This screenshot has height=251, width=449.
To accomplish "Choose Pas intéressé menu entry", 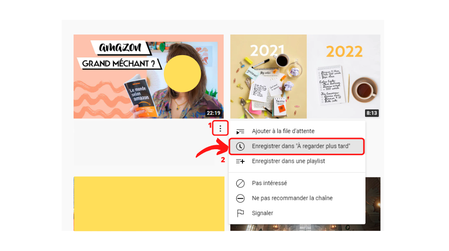I will click(x=297, y=183).
